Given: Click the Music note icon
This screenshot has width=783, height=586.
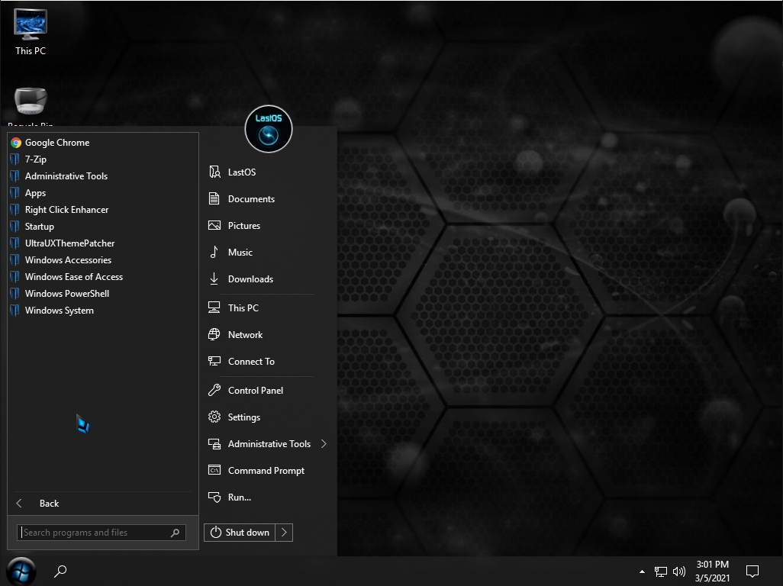Looking at the screenshot, I should (x=214, y=252).
